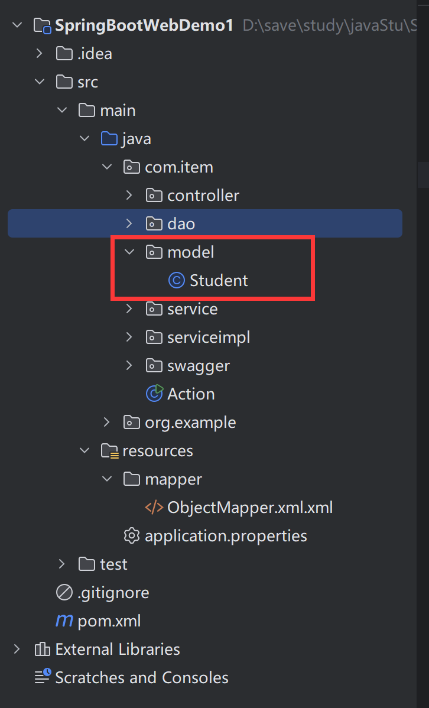Click the External Libraries icon

click(42, 649)
